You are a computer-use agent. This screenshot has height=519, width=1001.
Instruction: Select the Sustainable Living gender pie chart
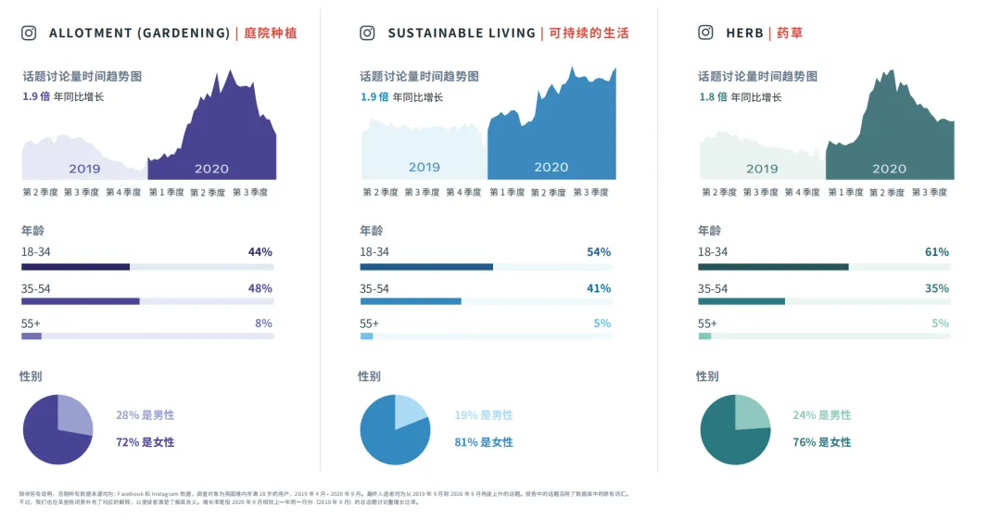pos(395,430)
